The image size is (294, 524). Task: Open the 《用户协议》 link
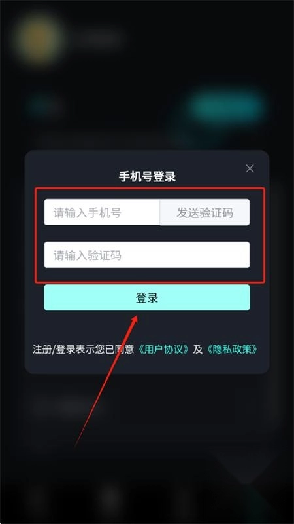164,349
